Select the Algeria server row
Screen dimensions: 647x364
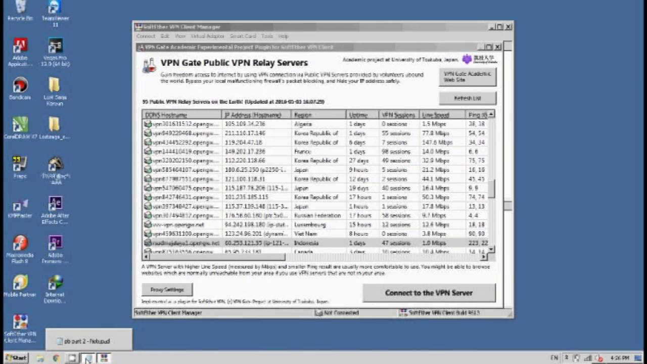coord(315,124)
